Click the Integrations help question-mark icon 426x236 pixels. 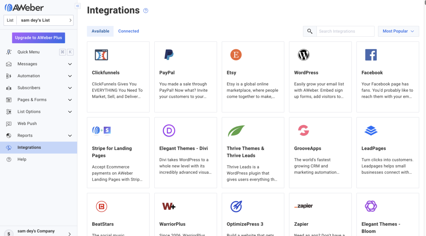click(146, 11)
